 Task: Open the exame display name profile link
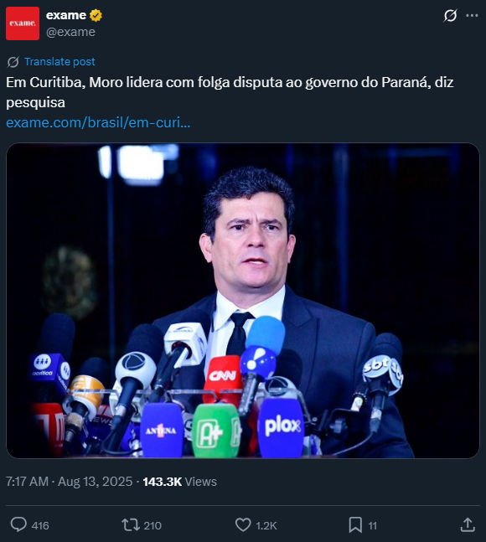(66, 15)
